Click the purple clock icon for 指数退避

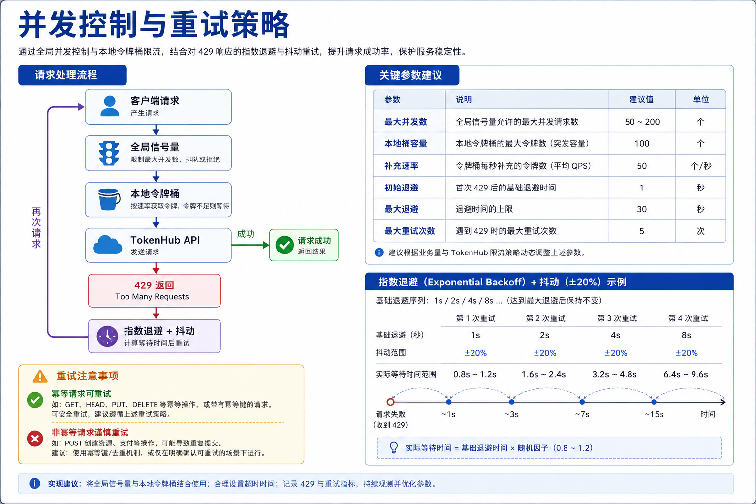pos(107,336)
